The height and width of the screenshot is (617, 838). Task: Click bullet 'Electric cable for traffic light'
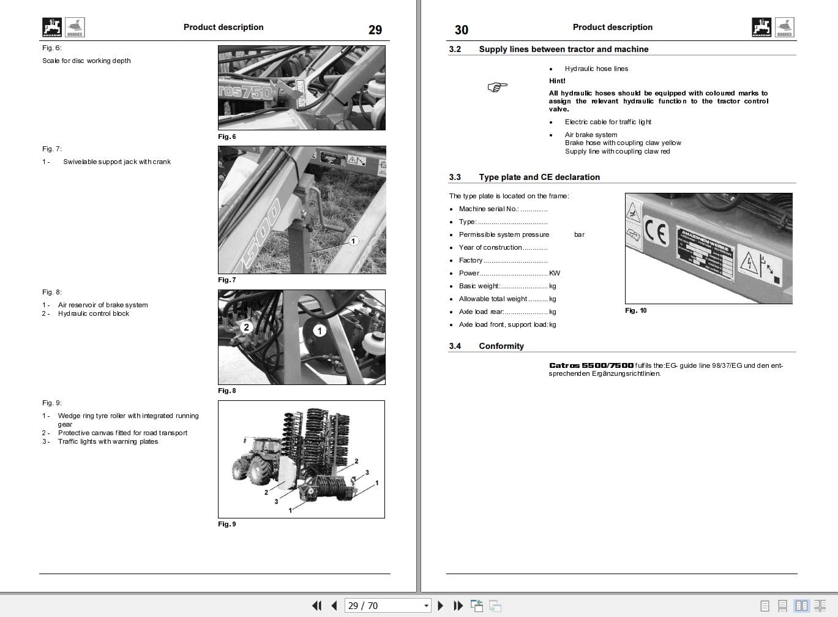tap(608, 122)
